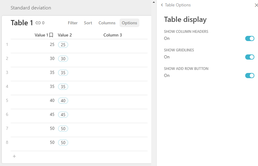
Task: Open the Filter menu
Action: click(73, 23)
